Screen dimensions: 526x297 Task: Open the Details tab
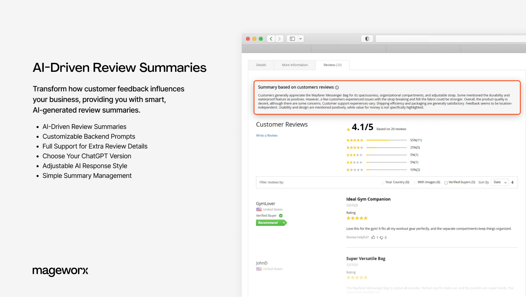coord(261,64)
